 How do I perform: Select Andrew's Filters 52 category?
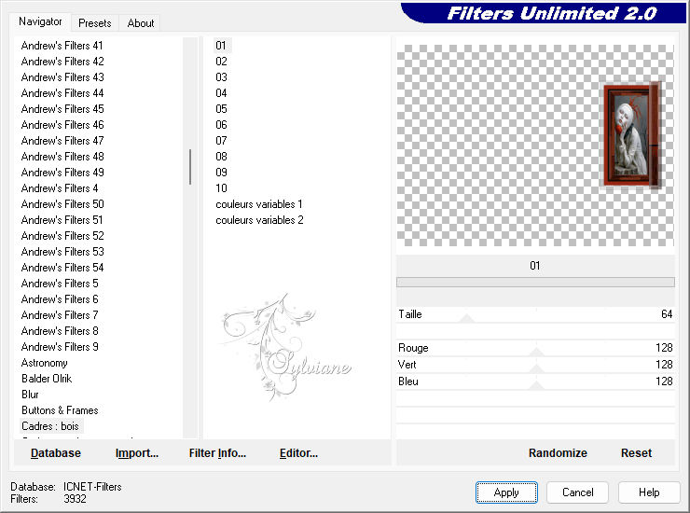tap(62, 236)
